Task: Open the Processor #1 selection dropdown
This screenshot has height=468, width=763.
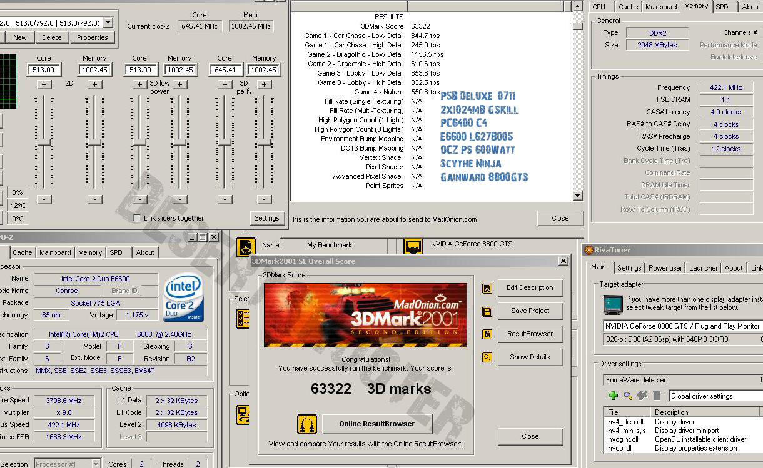Action: [96, 464]
